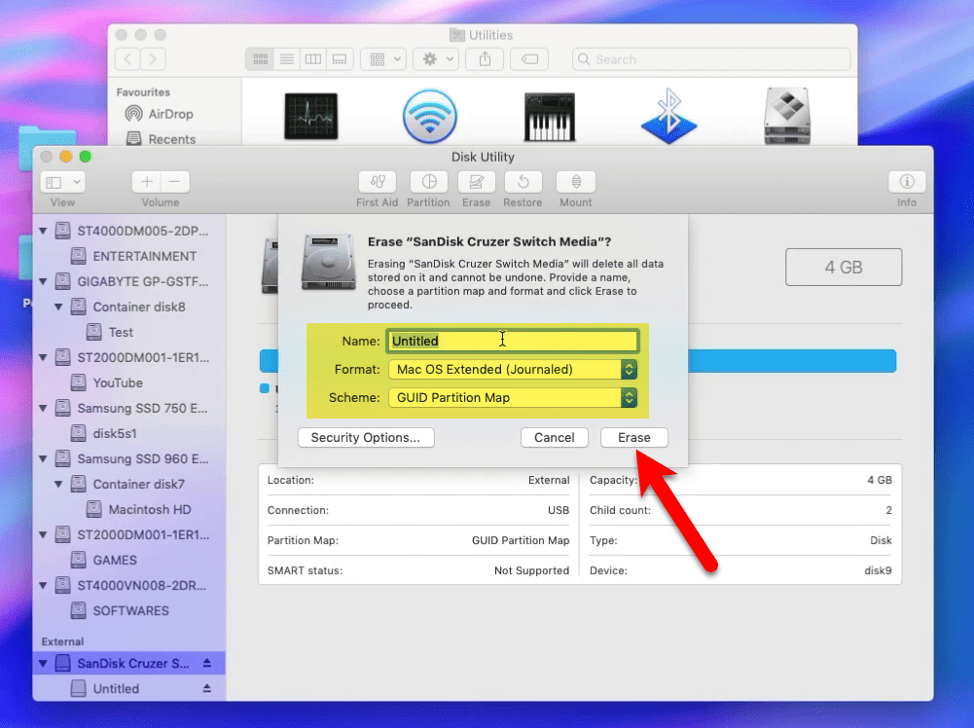The image size is (974, 728).
Task: Select the SOFTWARES volume
Action: [x=131, y=610]
